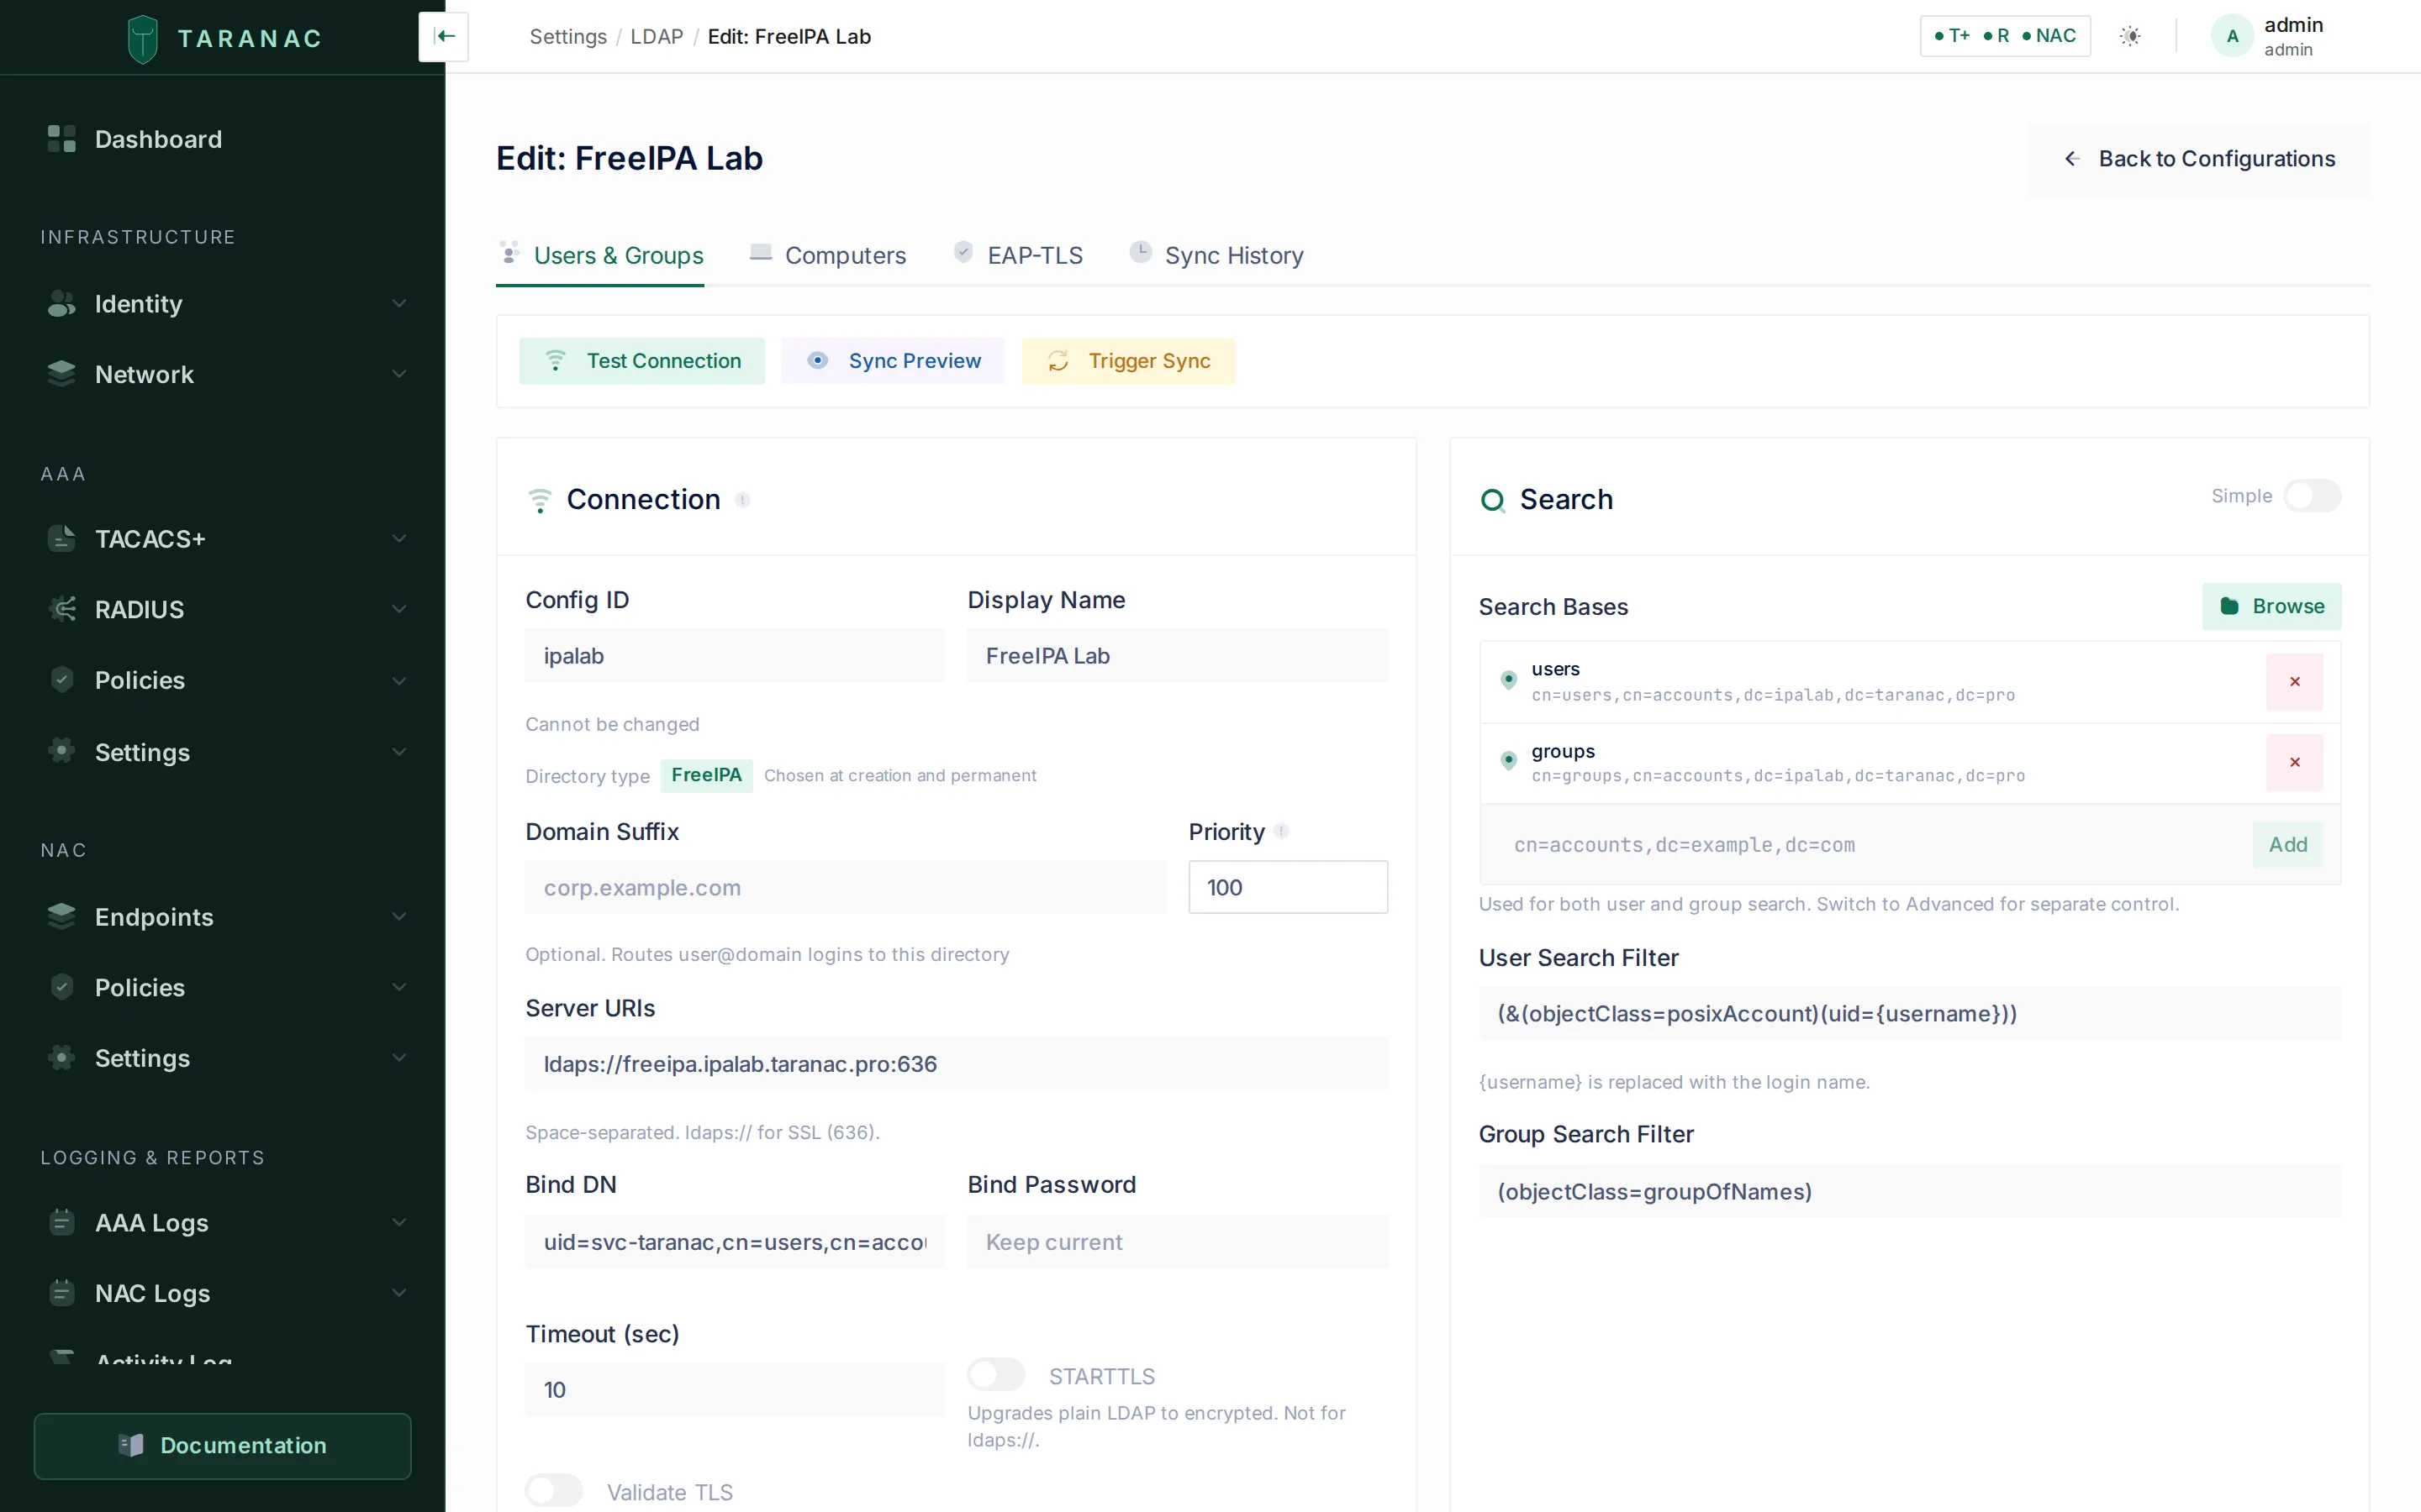The image size is (2421, 1512).
Task: Click the Network layers icon
Action: click(x=62, y=374)
